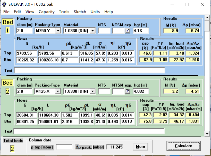The width and height of the screenshot is (211, 156).
Task: Open the Units menu
Action: coord(95,12)
